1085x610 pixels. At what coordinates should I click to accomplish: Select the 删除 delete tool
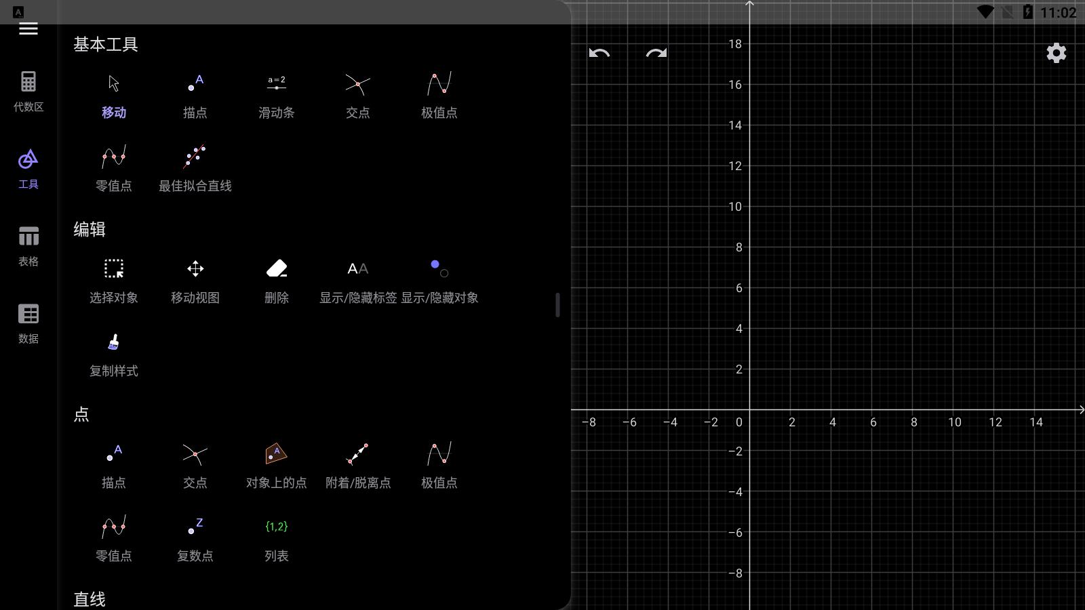click(277, 280)
